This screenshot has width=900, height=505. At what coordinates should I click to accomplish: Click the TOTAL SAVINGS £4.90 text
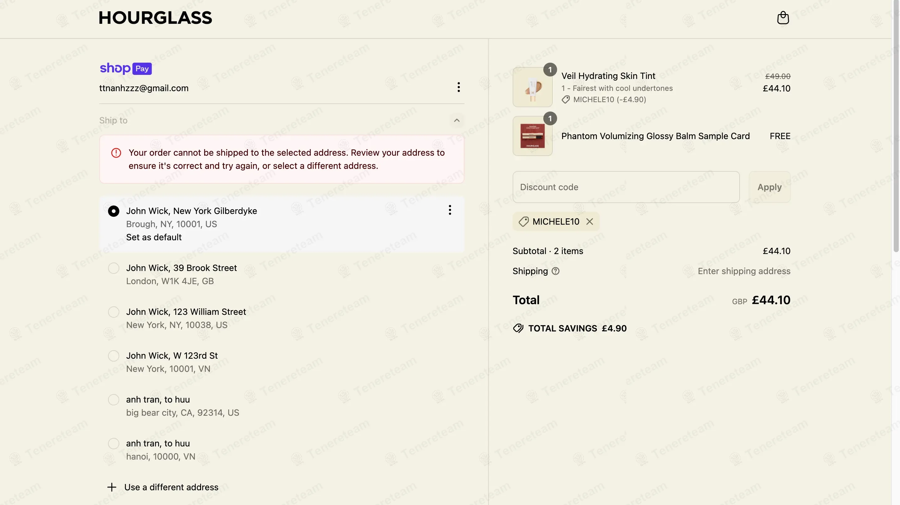[x=577, y=329]
